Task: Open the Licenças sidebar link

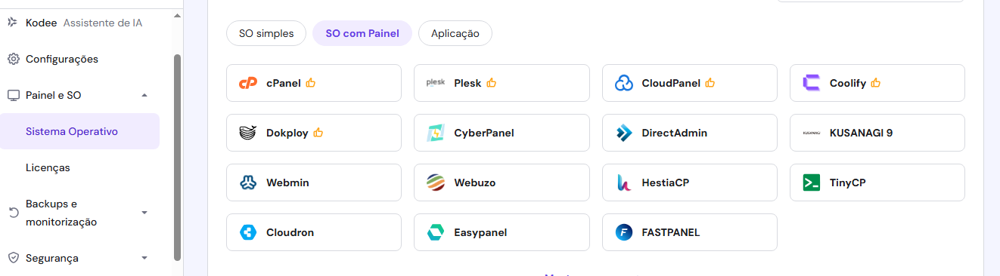Action: [48, 167]
